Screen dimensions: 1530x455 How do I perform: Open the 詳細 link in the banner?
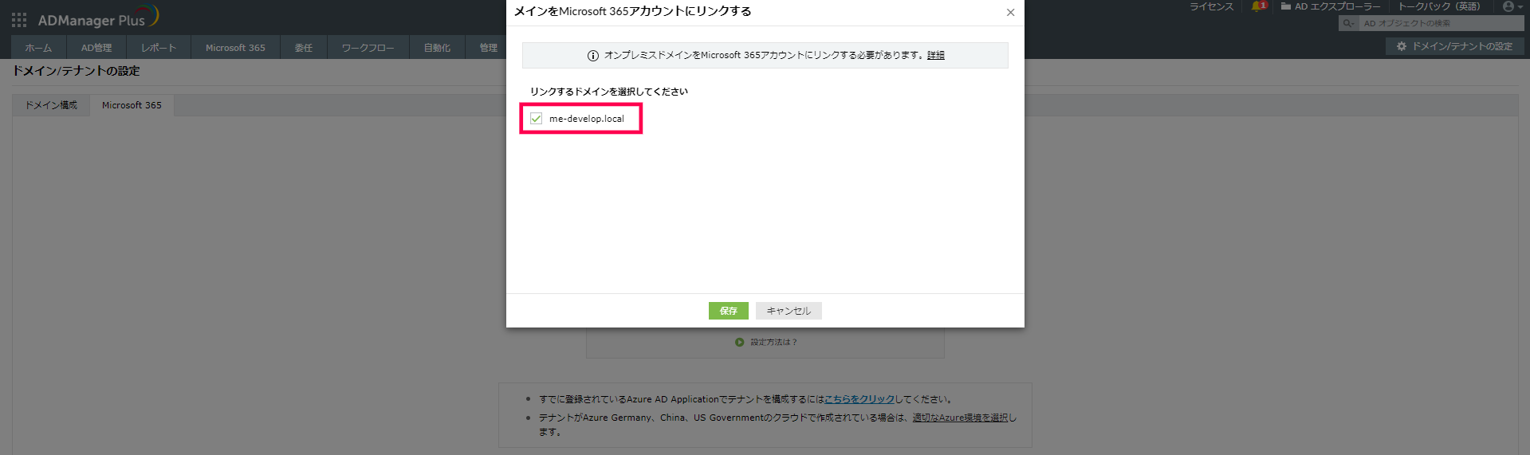tap(936, 55)
